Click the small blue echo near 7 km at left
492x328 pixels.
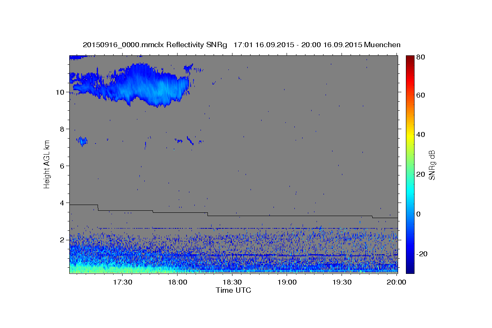pyautogui.click(x=82, y=141)
